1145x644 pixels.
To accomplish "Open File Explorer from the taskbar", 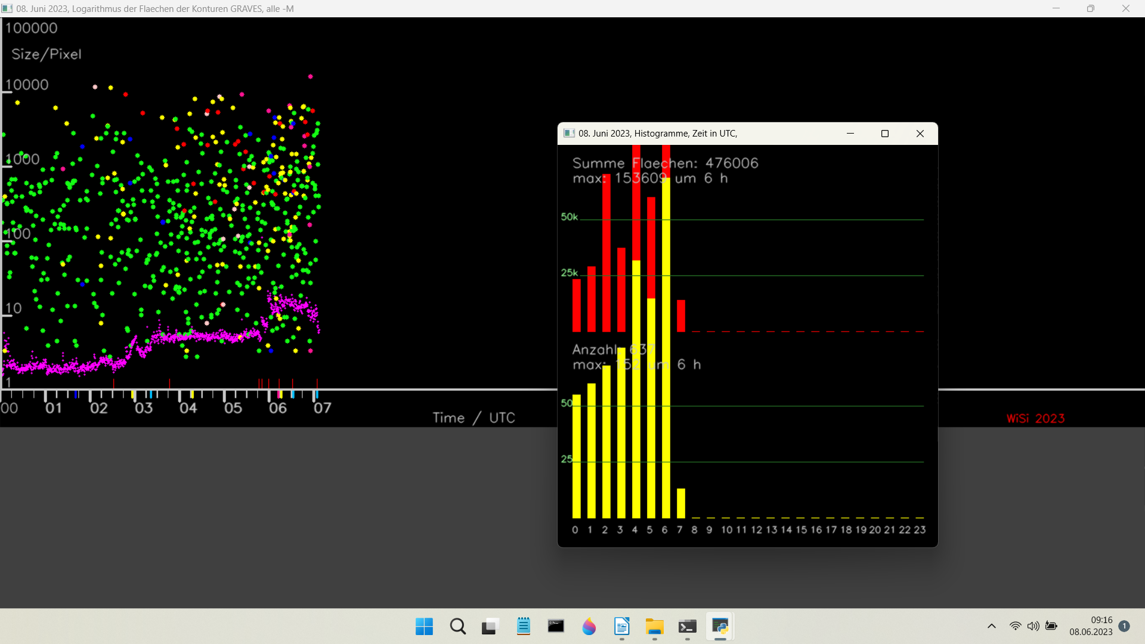I will (654, 627).
